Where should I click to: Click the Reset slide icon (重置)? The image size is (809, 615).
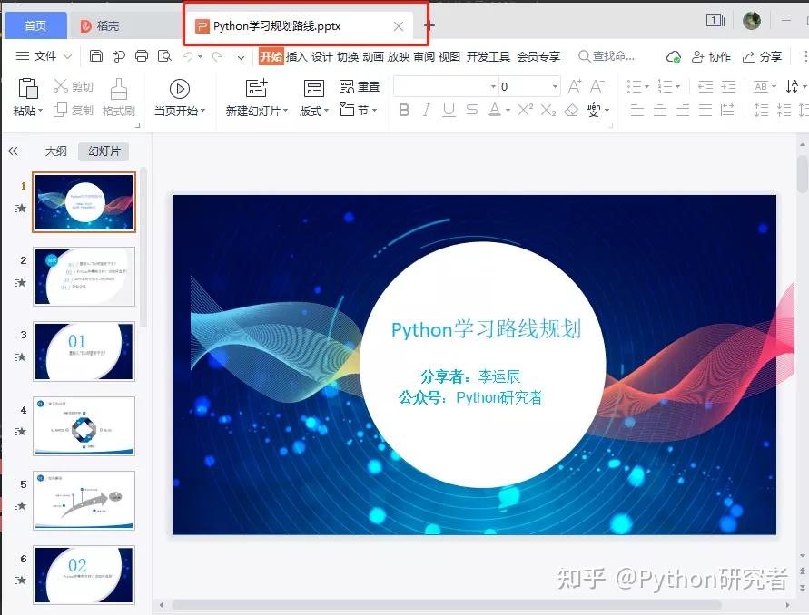(x=360, y=86)
